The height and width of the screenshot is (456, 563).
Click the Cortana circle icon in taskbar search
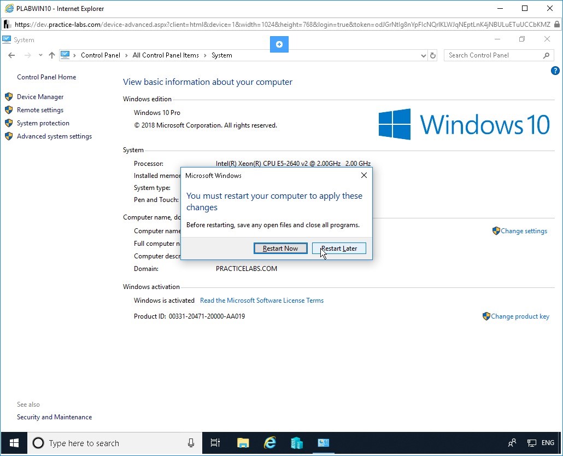pos(38,443)
